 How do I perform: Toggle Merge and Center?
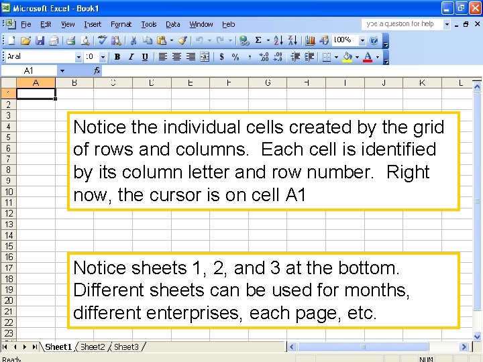tap(205, 56)
